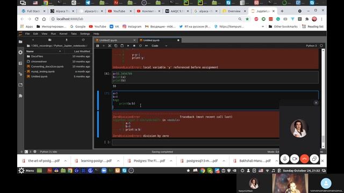Restart kernel and run all cells icon
The image size is (344, 193).
click(146, 46)
